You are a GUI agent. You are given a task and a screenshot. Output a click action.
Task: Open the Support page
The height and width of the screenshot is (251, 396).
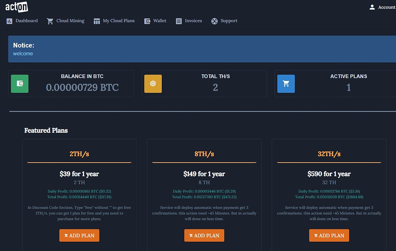(224, 21)
